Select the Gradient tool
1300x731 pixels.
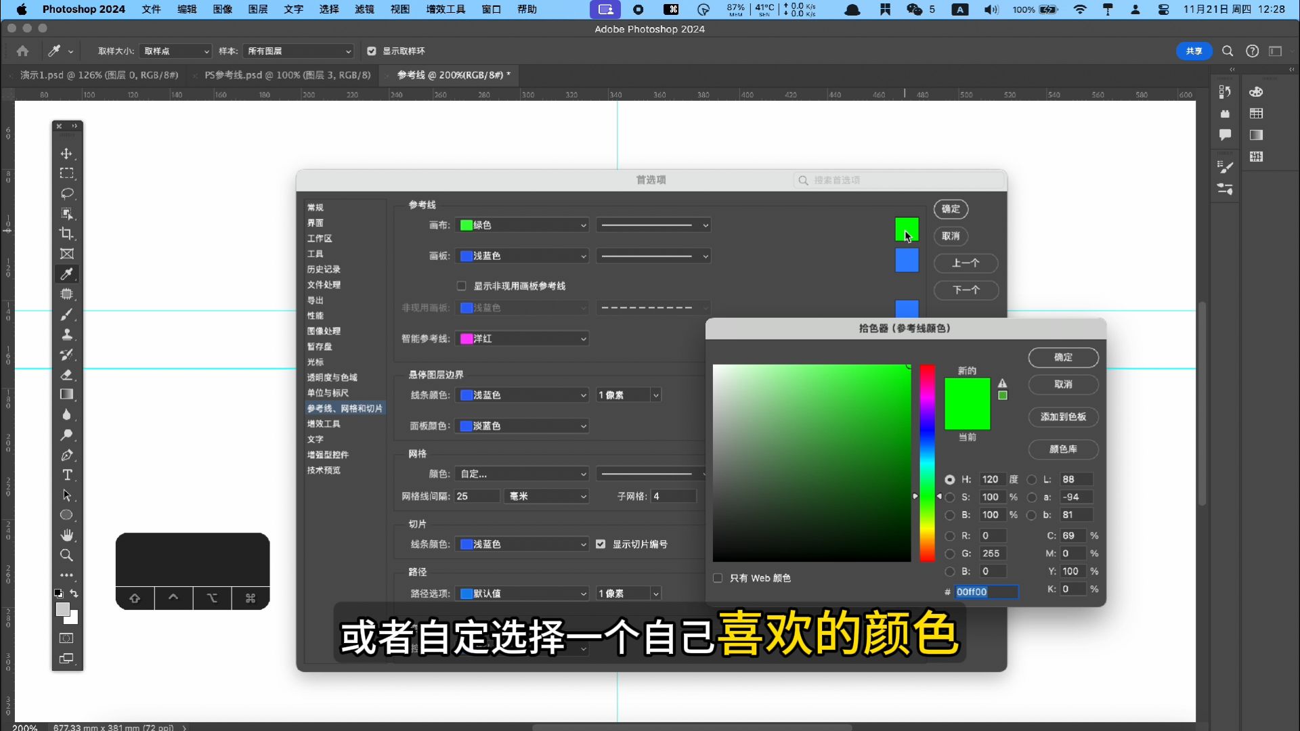tap(66, 395)
